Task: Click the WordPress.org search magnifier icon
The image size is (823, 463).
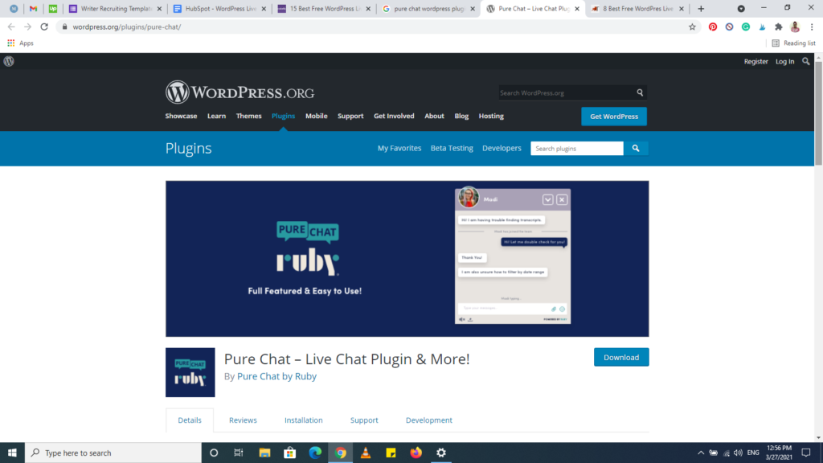Action: (640, 92)
